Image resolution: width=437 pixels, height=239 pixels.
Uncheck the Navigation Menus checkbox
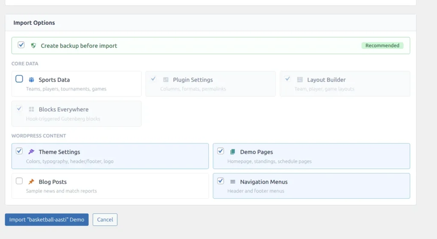[x=221, y=181]
